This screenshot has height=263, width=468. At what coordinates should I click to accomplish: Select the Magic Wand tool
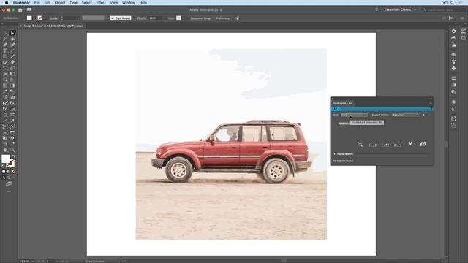pos(5,39)
